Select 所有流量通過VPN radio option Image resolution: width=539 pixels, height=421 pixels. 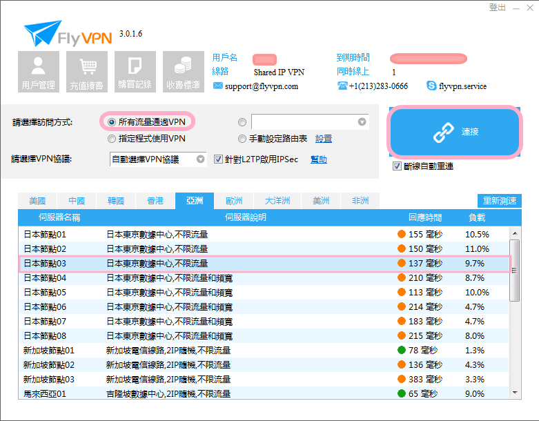pos(111,122)
